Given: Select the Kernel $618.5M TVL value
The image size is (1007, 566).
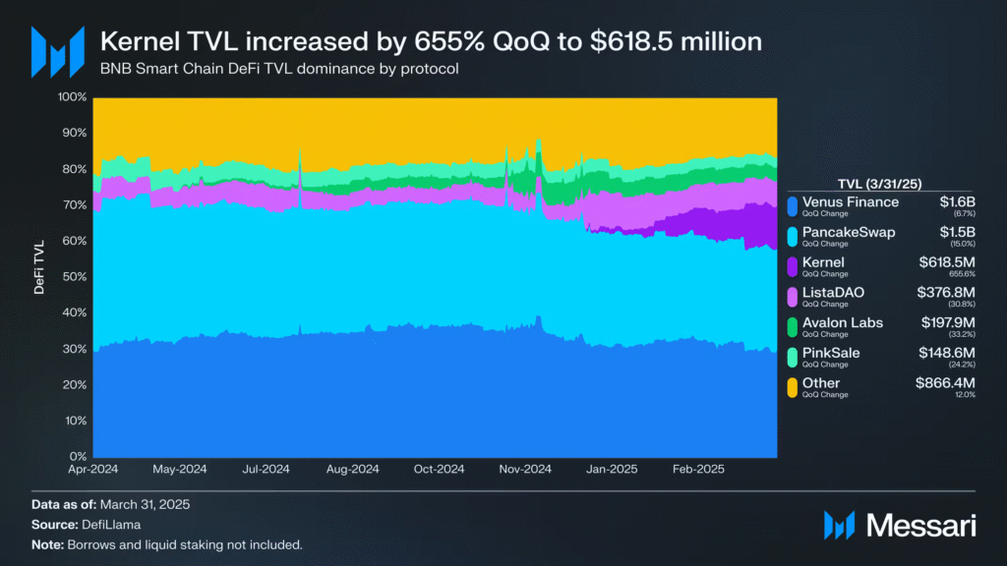Looking at the screenshot, I should pyautogui.click(x=947, y=262).
